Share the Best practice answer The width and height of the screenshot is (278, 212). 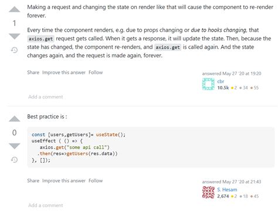pyautogui.click(x=33, y=181)
